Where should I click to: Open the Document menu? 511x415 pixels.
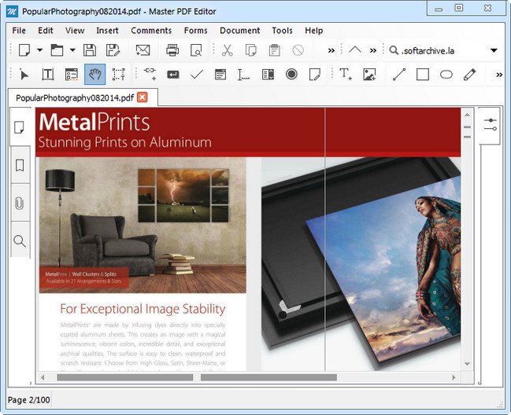240,30
